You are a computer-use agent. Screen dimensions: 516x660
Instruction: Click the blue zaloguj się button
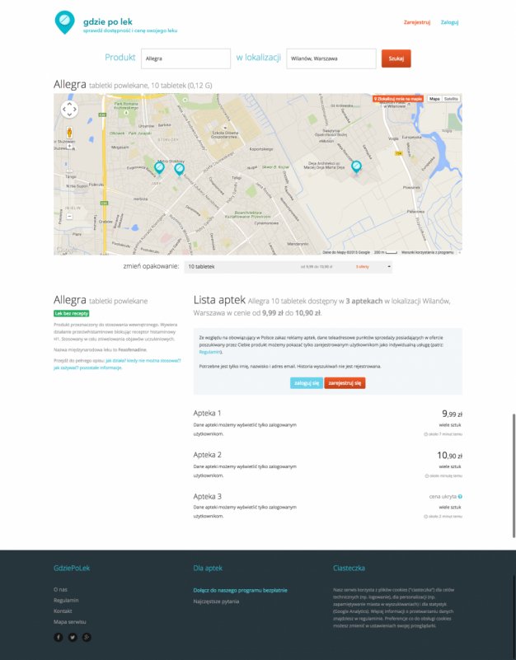pos(307,383)
